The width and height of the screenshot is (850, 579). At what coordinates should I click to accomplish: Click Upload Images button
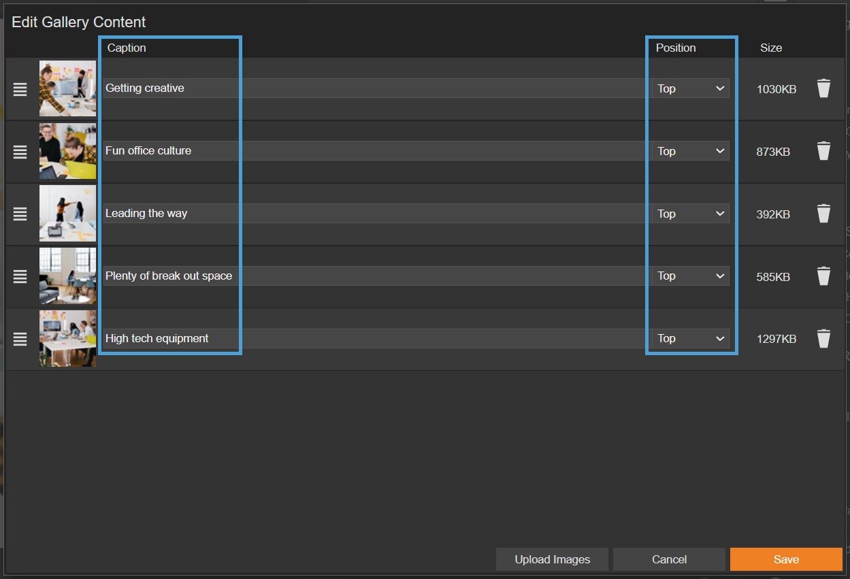552,559
